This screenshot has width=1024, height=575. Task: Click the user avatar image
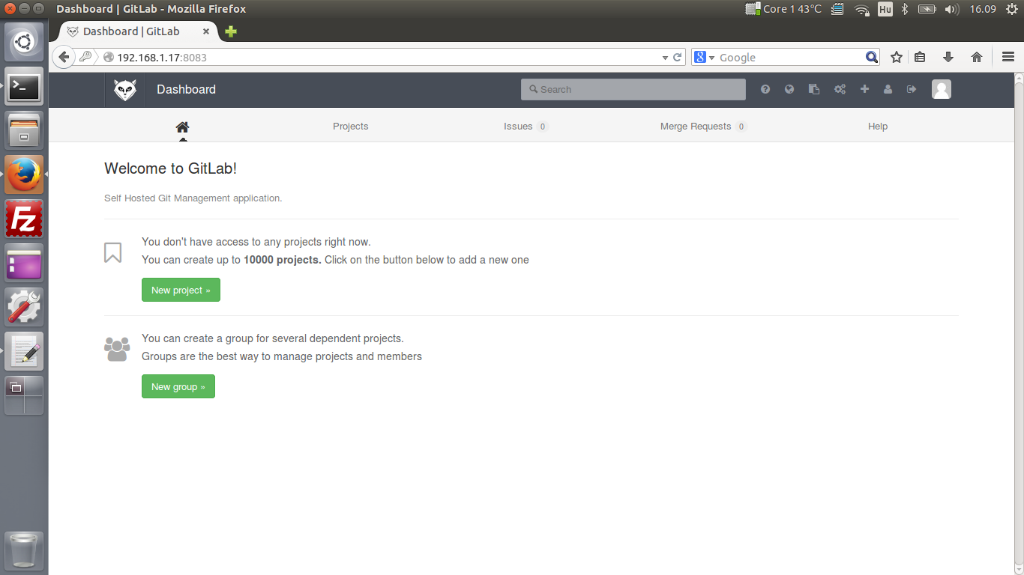pyautogui.click(x=941, y=89)
